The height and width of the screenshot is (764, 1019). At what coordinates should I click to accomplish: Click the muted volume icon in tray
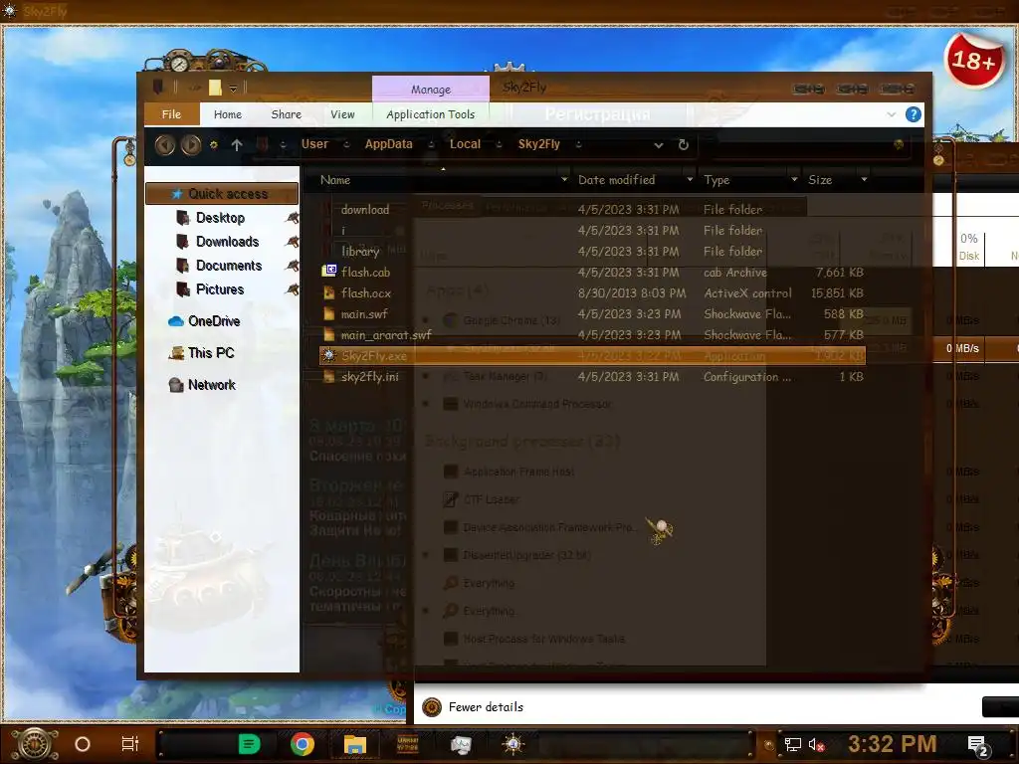point(816,744)
